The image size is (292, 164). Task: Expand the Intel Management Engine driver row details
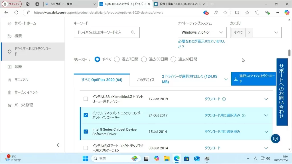[x=266, y=115]
